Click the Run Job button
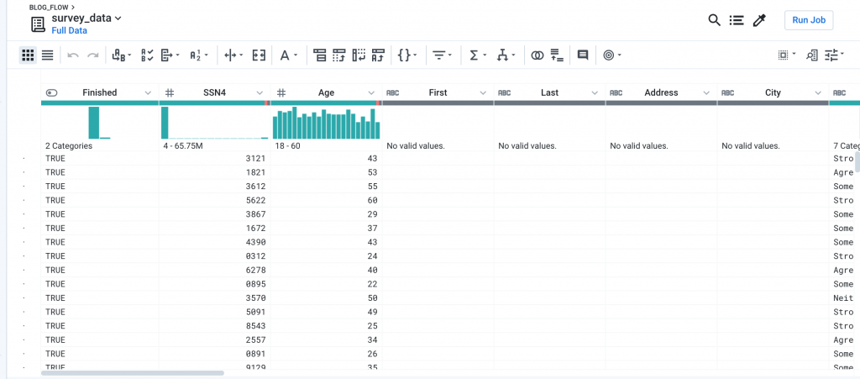The image size is (860, 379). [809, 20]
